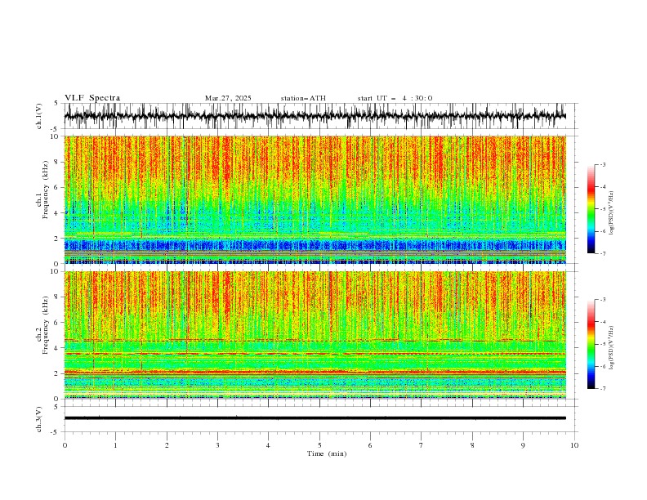This screenshot has height=500, width=647.
Task: Click the "7" tick on the time axis
Action: coord(422,445)
